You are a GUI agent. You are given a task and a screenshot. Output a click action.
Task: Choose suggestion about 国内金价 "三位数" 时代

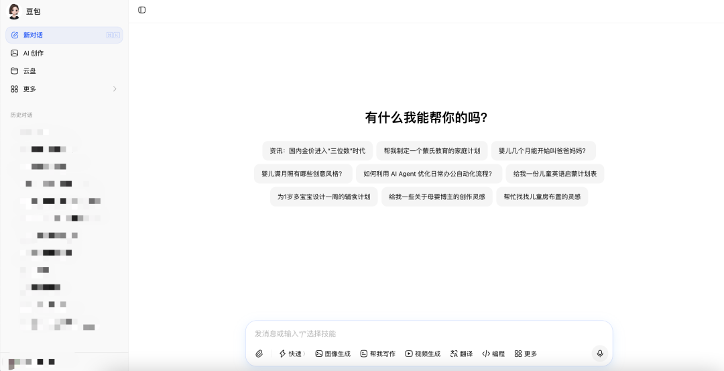[317, 151]
